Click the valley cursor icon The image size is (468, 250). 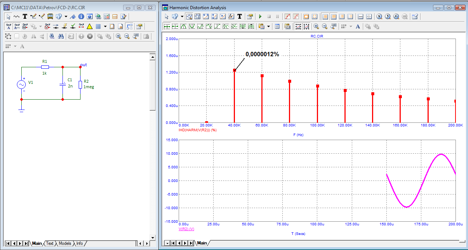pos(192,26)
